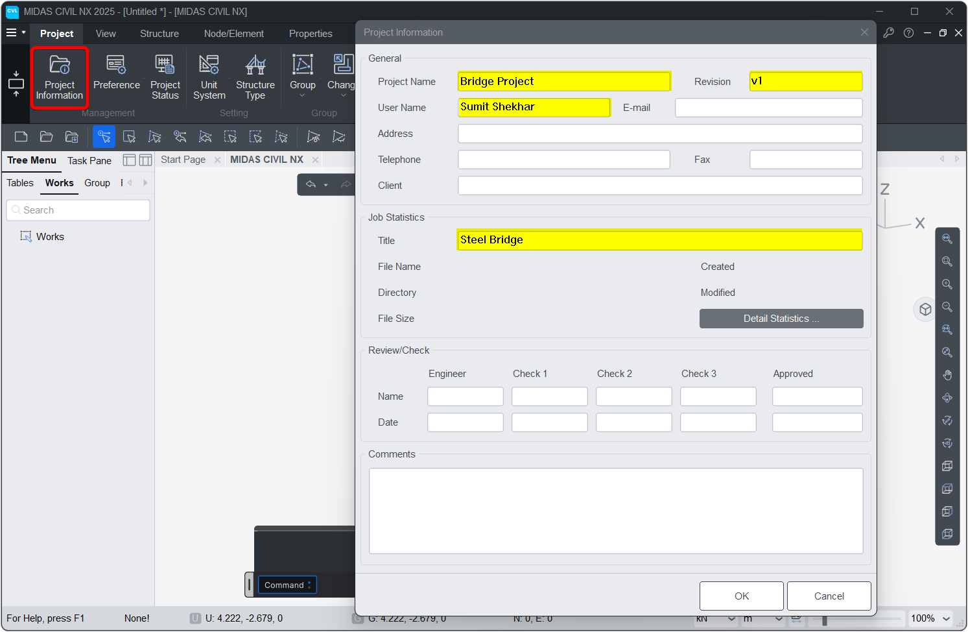
Task: Activate the highlighted Select Single tool
Action: point(104,136)
